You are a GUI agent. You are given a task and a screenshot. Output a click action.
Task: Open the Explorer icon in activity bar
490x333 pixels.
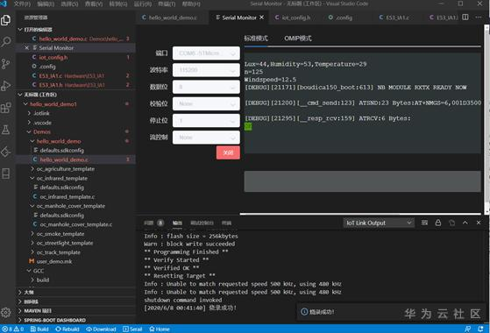[6, 20]
